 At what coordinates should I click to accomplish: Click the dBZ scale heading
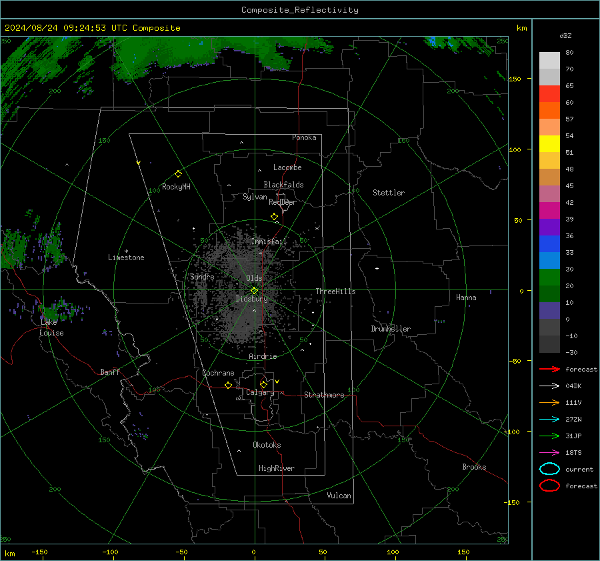[565, 36]
